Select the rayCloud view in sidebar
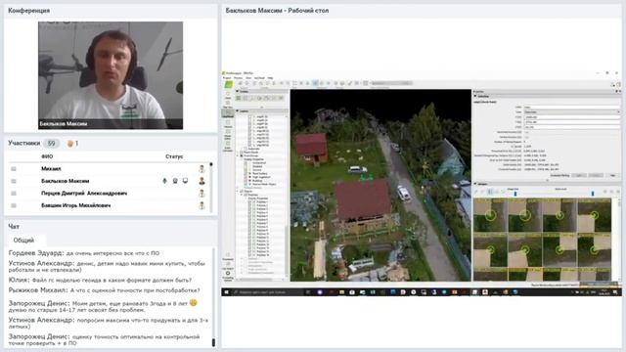 pos(228,113)
